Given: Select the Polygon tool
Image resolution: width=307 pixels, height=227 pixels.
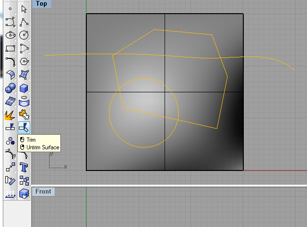Looking at the screenshot, I should (24, 62).
